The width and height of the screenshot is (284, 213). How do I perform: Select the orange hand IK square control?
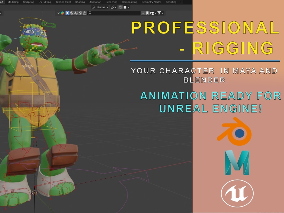click(128, 40)
